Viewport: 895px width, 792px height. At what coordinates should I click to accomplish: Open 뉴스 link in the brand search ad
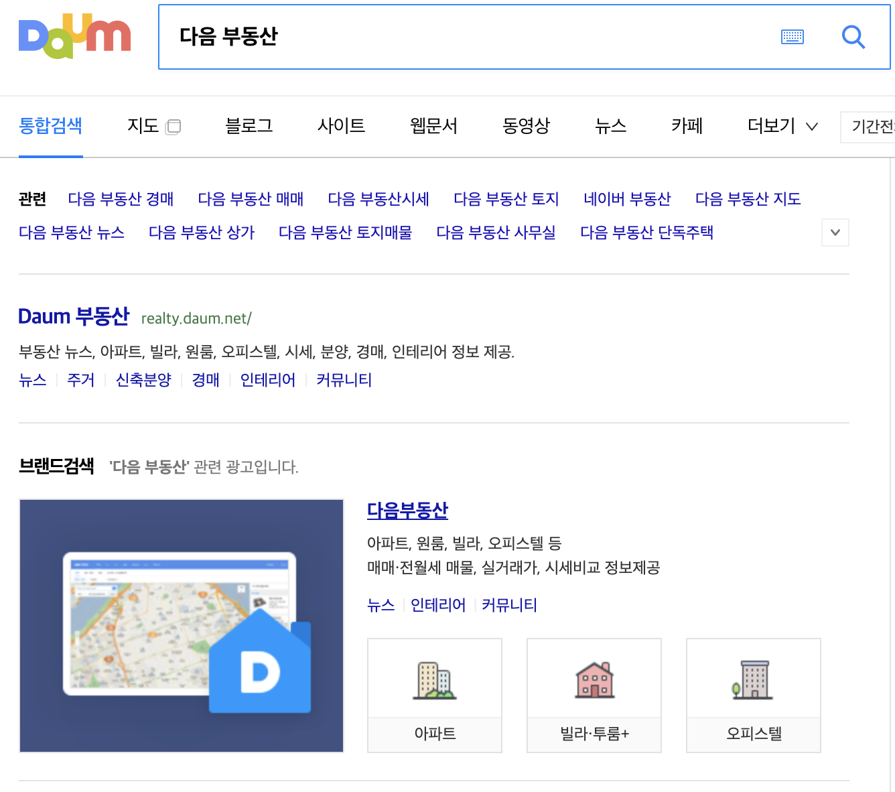click(x=381, y=605)
